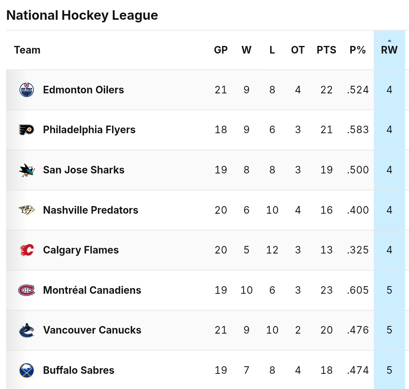
Task: Click the Nashville Predators logo
Action: (27, 210)
